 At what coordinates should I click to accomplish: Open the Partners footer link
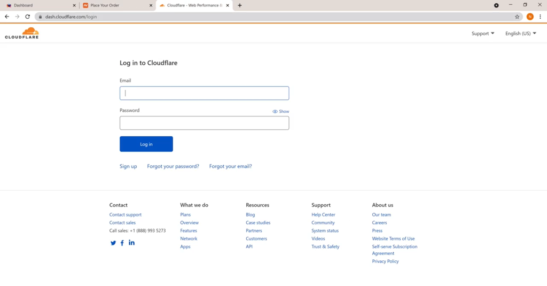[254, 231]
